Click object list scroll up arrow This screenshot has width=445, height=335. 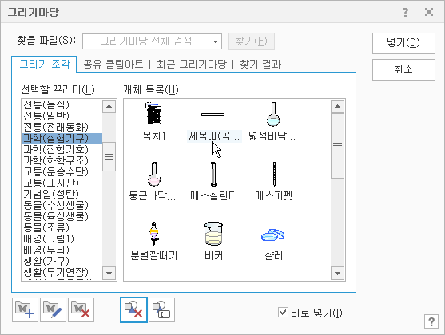tap(337, 107)
